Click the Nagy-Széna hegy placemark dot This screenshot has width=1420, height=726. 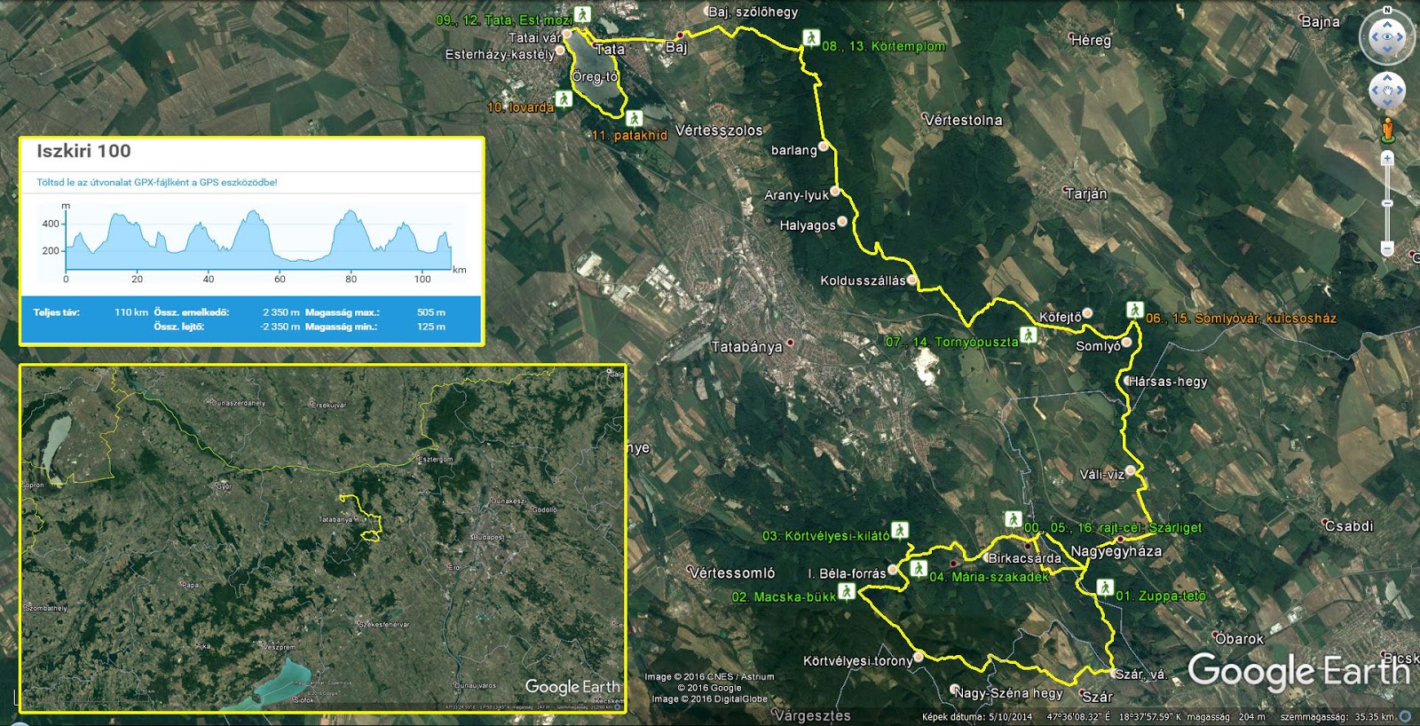[x=956, y=689]
